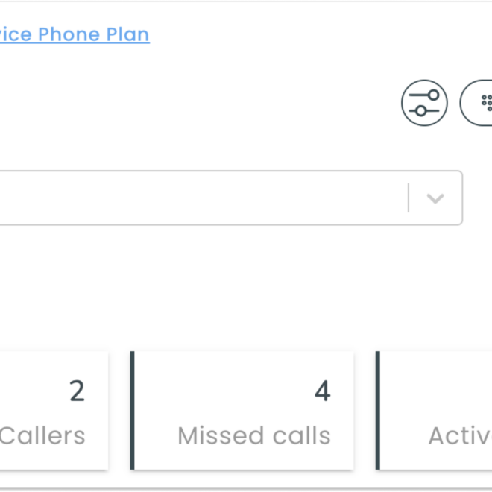Click the upper knob in the filter icon
The image size is (492, 492).
point(434,95)
